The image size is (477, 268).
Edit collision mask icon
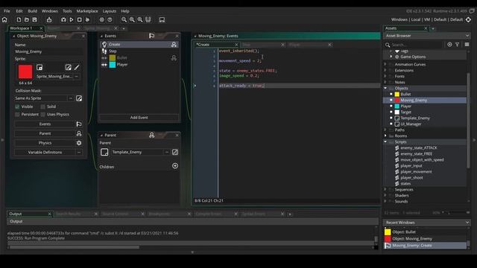tap(79, 98)
